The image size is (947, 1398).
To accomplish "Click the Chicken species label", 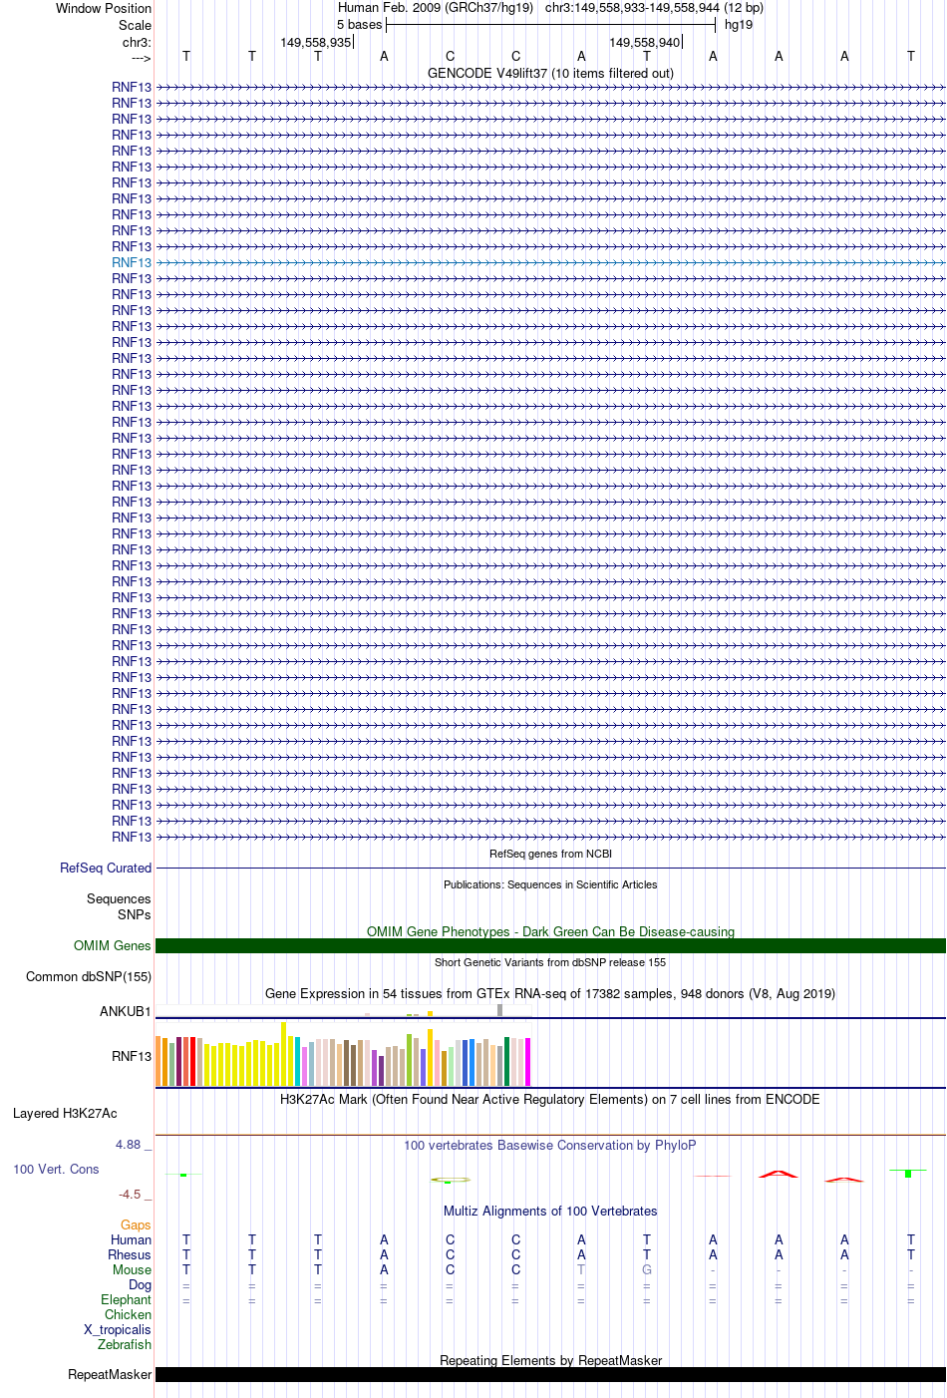I will coord(128,1315).
